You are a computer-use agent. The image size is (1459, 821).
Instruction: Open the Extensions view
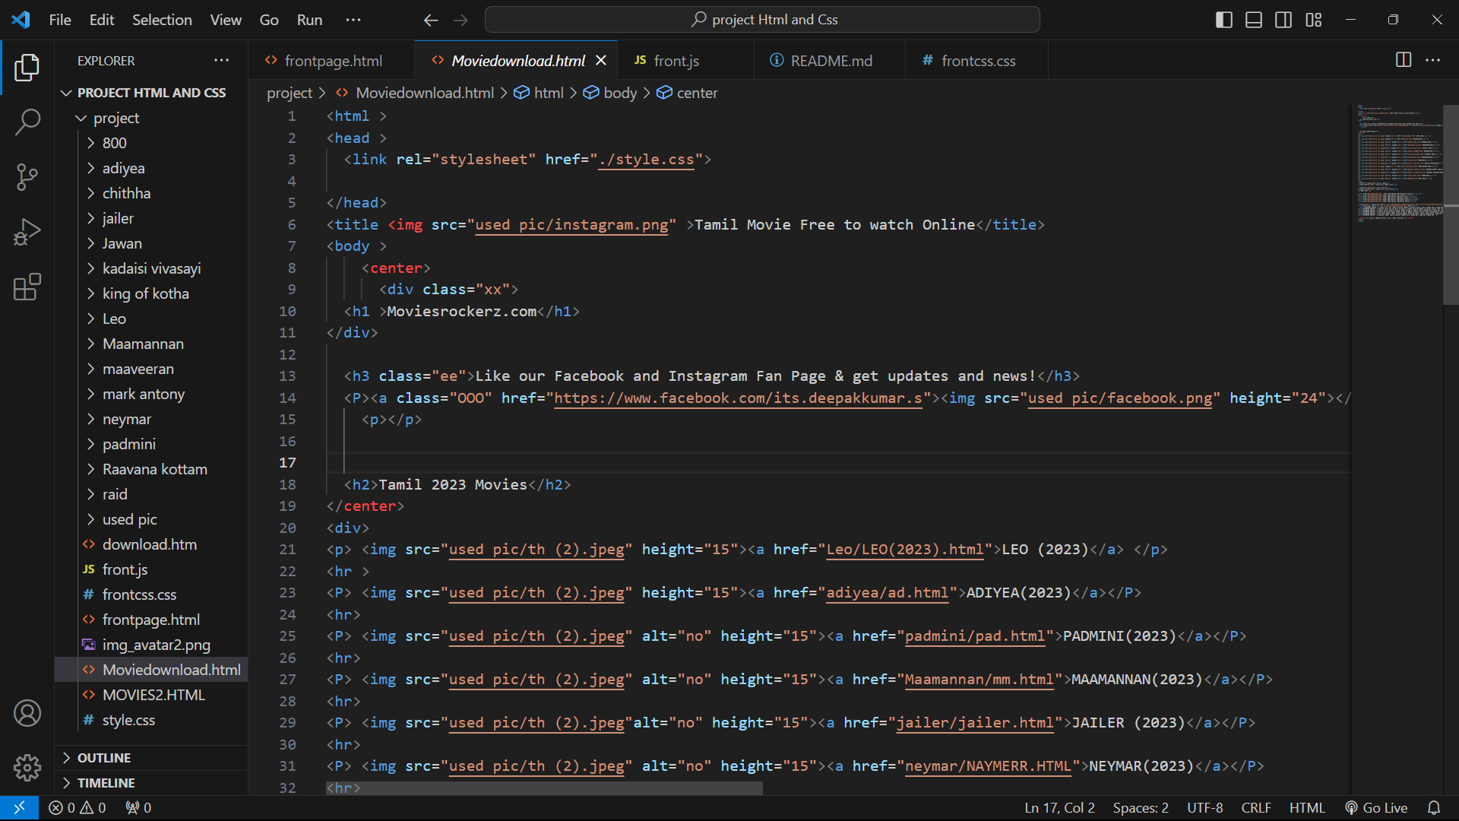27,287
